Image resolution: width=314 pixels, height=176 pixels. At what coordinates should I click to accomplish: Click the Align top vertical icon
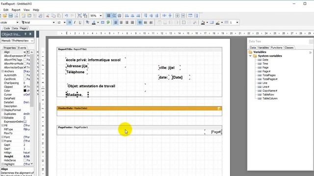click(140, 22)
